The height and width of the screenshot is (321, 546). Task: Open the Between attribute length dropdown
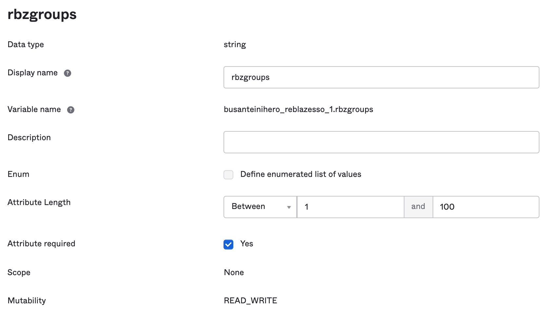click(x=260, y=207)
